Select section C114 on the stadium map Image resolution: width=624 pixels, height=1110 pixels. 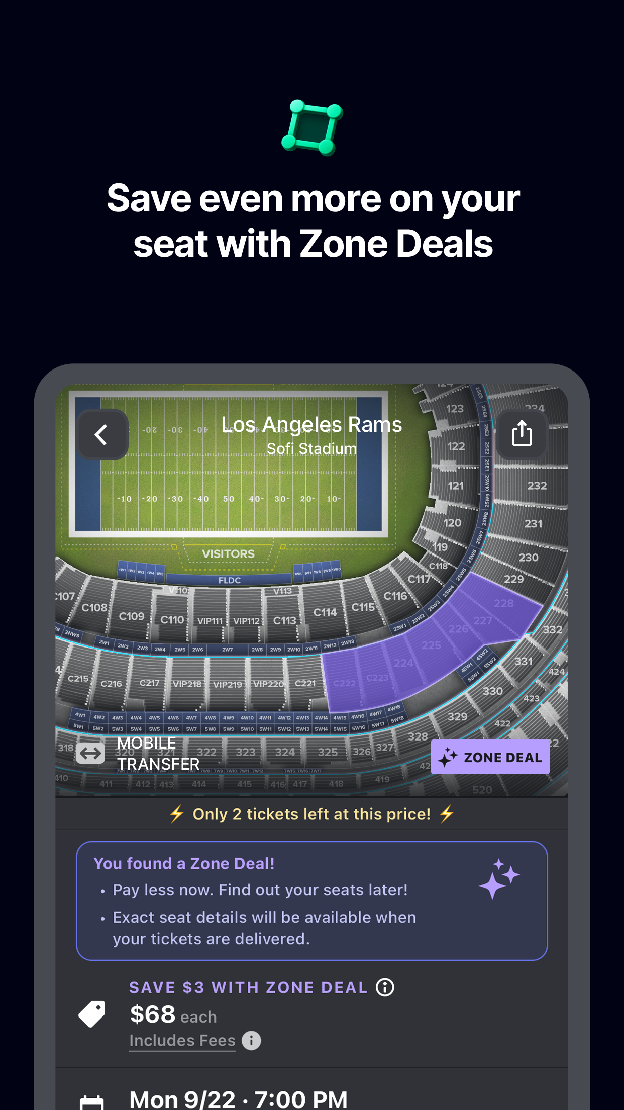pyautogui.click(x=325, y=612)
